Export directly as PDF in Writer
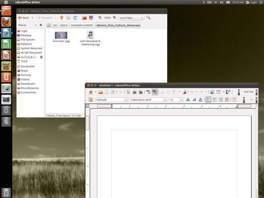The image size is (264, 198). click(x=128, y=92)
